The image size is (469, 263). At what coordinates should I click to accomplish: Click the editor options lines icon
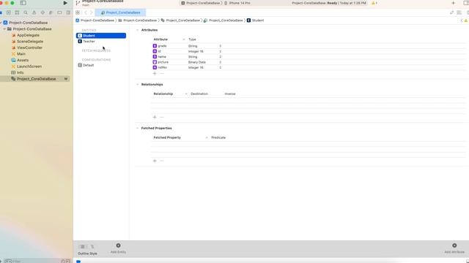(x=459, y=12)
